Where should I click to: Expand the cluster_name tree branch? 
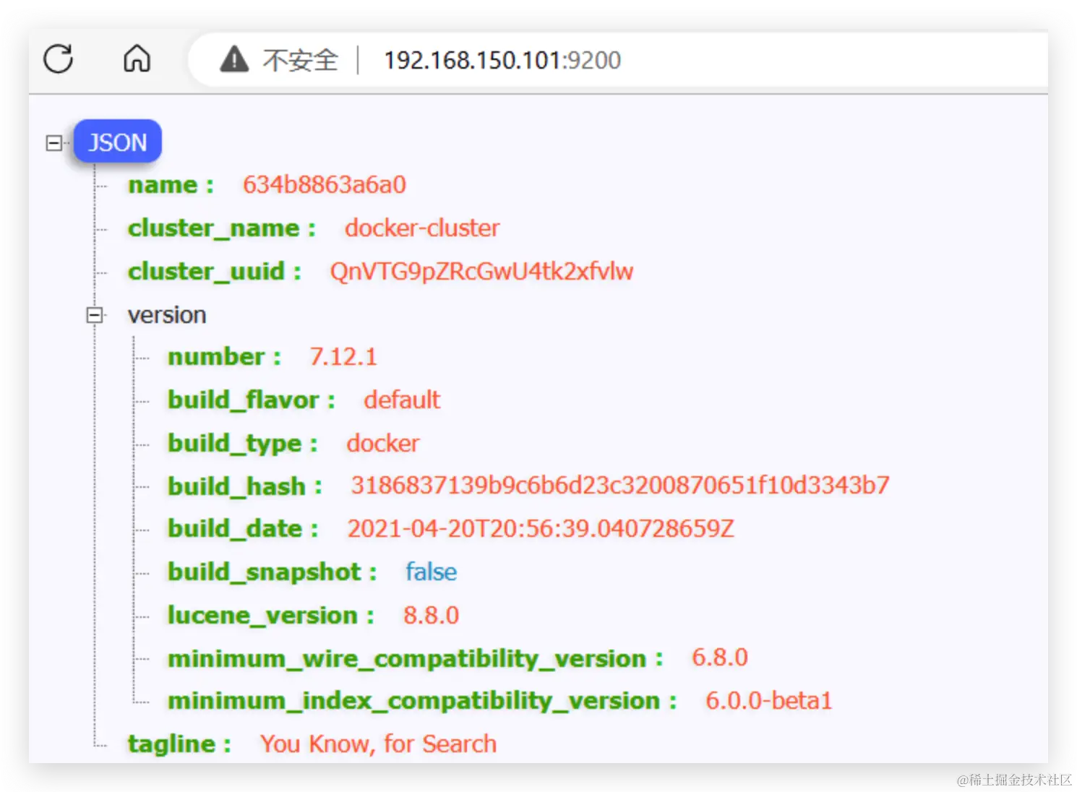click(x=101, y=228)
